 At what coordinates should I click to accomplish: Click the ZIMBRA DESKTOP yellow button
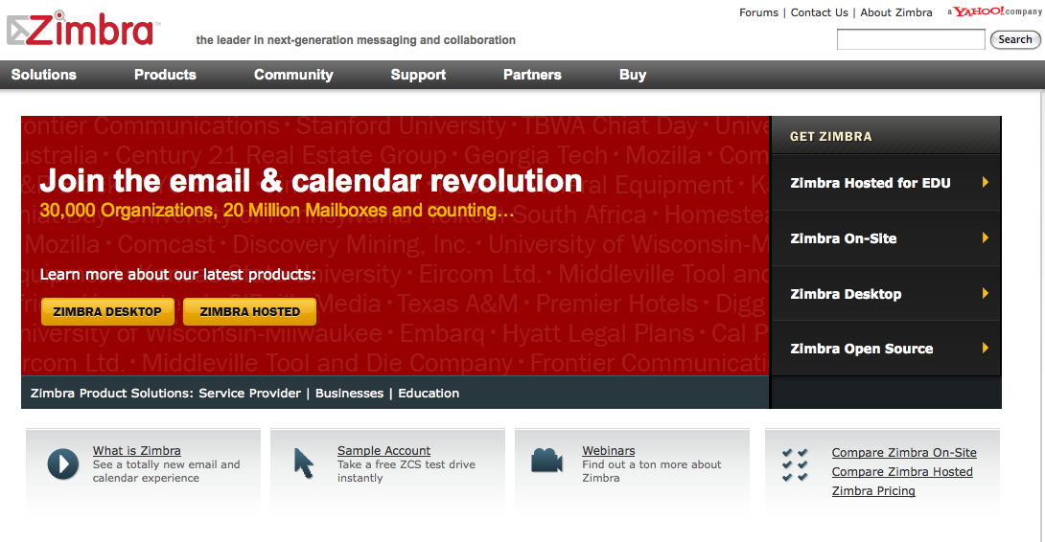[107, 311]
